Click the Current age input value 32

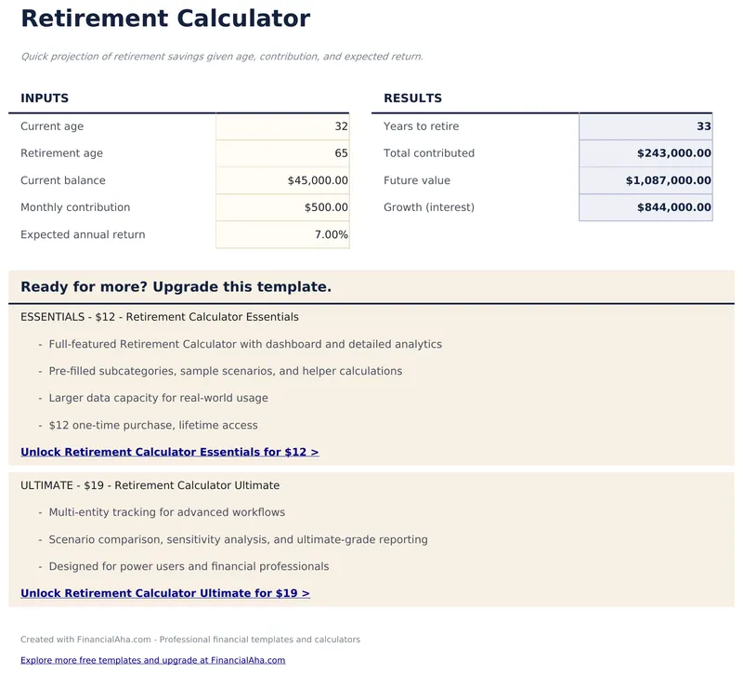coord(282,126)
